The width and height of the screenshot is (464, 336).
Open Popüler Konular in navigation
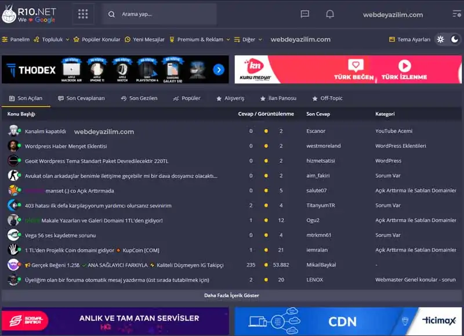pos(97,39)
